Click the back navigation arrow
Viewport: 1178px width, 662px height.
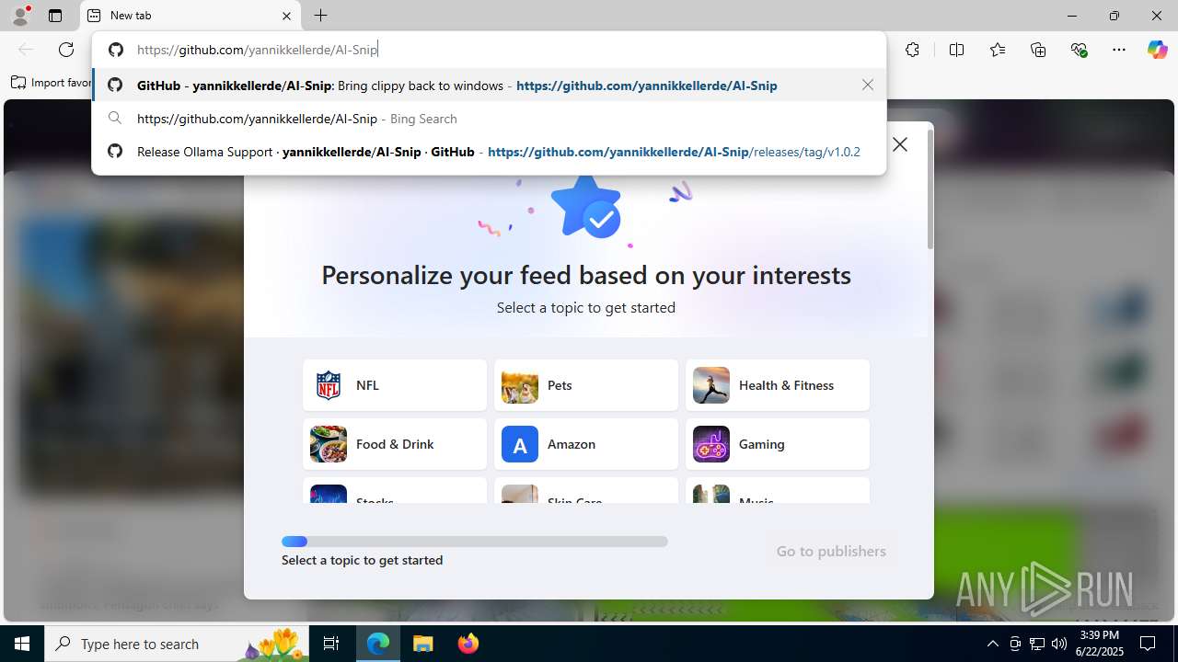[x=26, y=50]
